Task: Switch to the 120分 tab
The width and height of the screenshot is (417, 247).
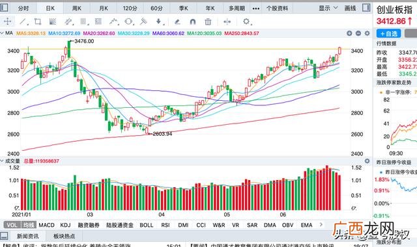Action: pyautogui.click(x=130, y=8)
